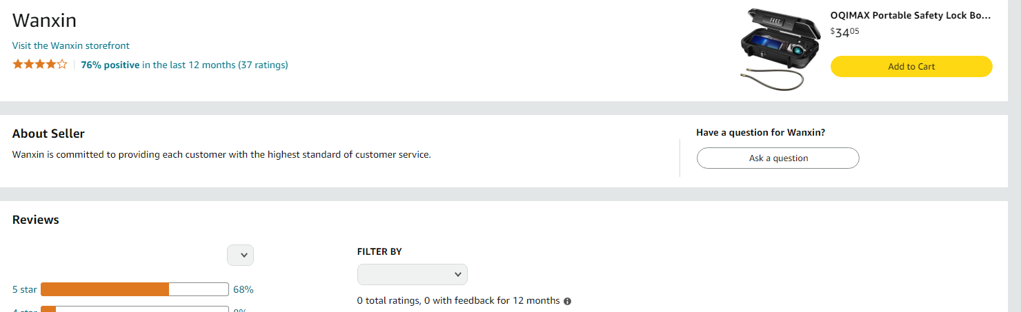Click the seller customer service description text
Image resolution: width=1021 pixels, height=312 pixels.
point(221,154)
